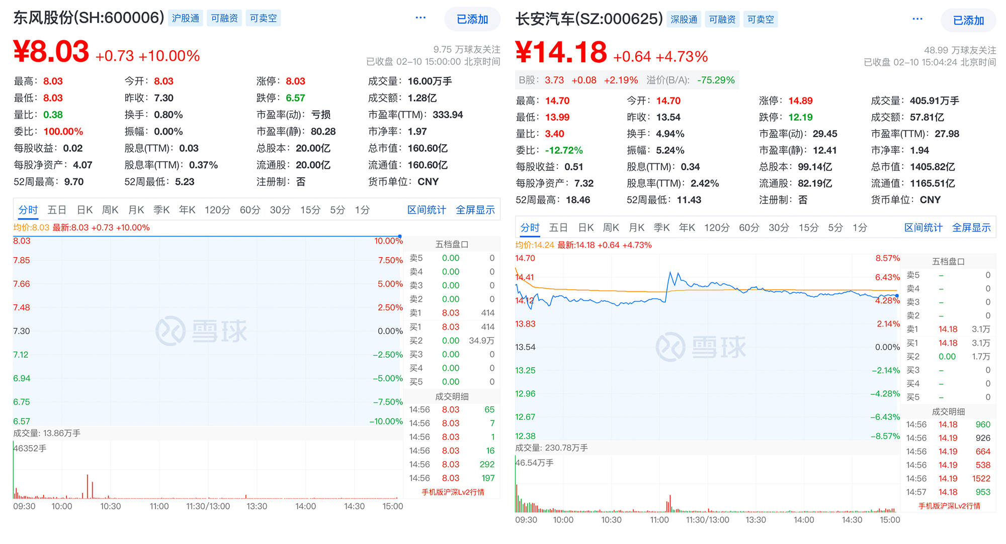
Task: Switch to 月K tab in 东风股份 chart
Action: point(136,210)
